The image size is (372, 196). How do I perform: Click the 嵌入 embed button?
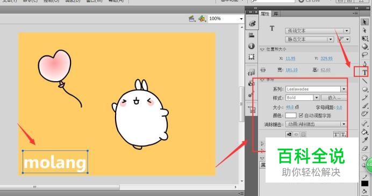tap(334, 98)
